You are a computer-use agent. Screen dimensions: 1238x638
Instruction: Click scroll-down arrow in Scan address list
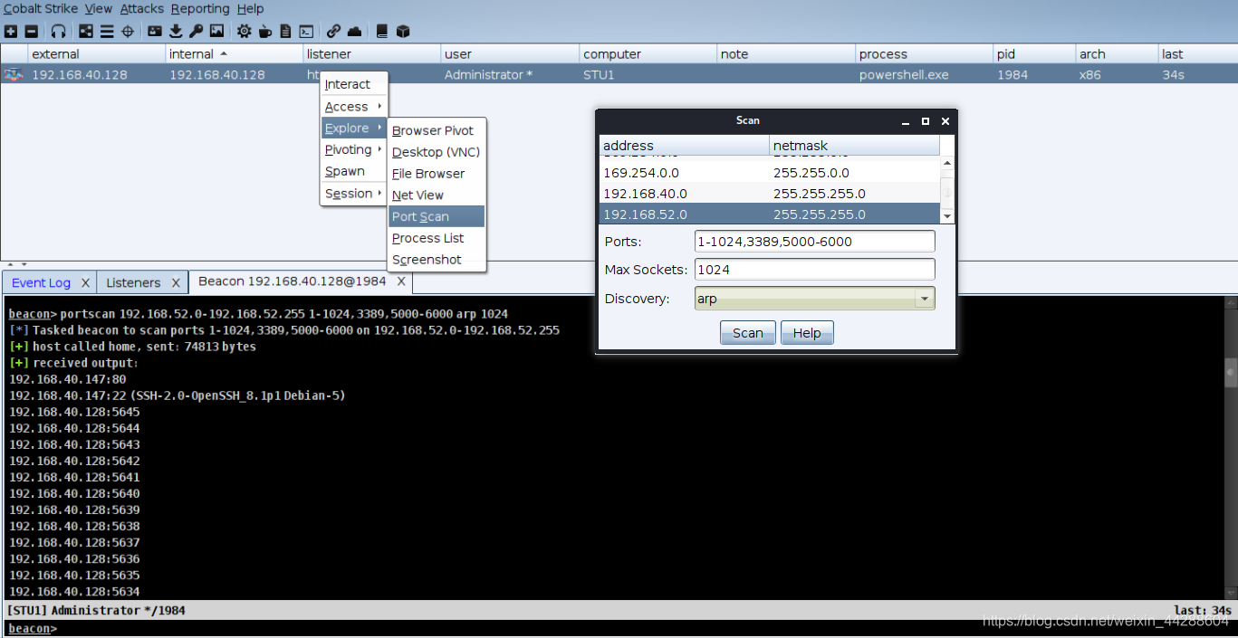[x=947, y=217]
